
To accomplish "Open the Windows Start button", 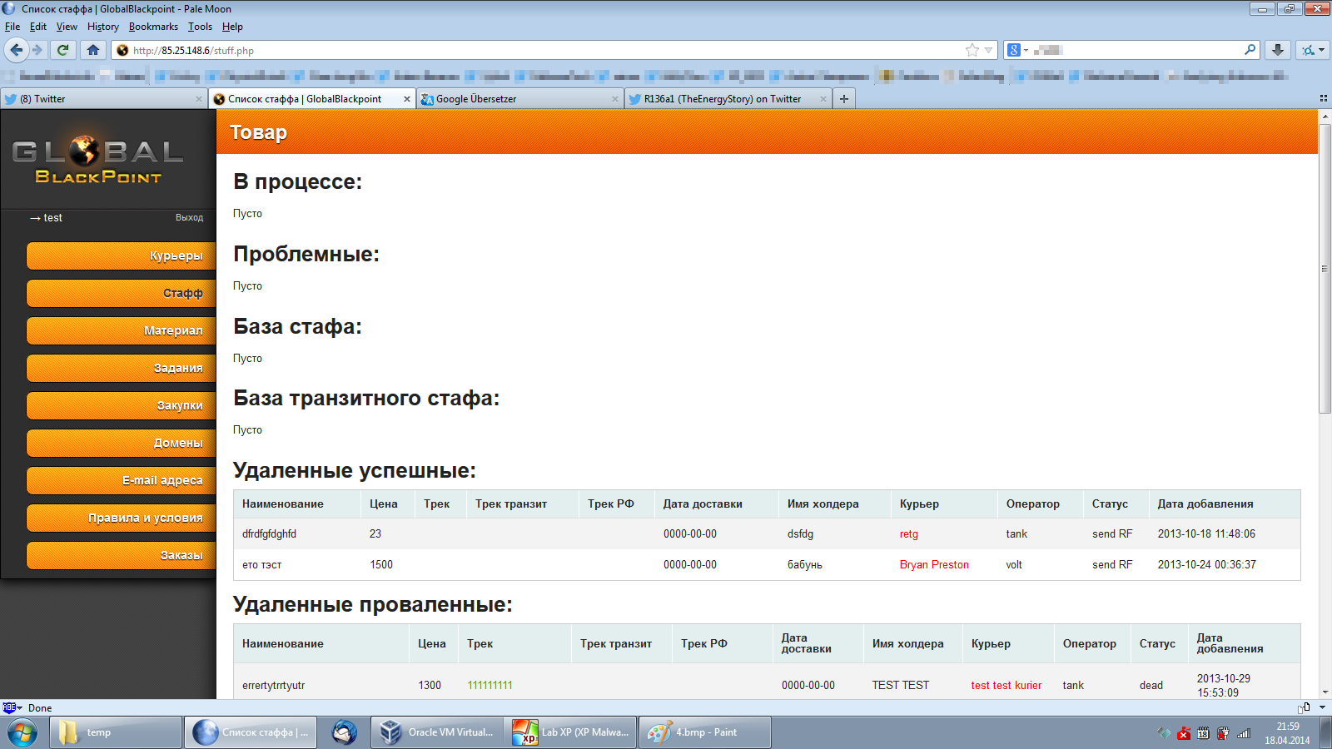I will pyautogui.click(x=22, y=732).
